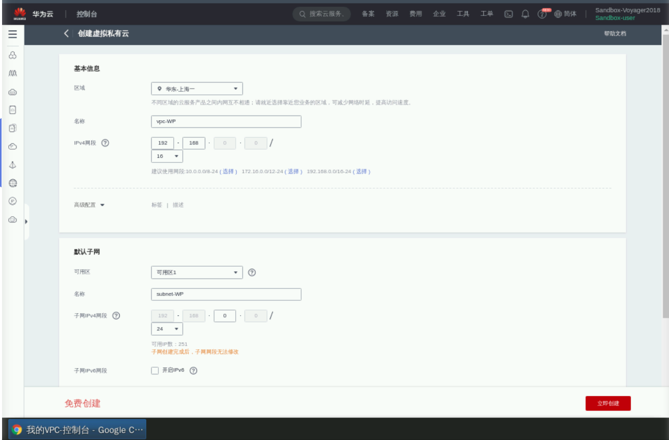669x440 pixels.
Task: Open the hamburger service list menu
Action: 12,35
